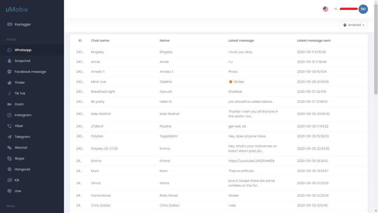The width and height of the screenshot is (378, 213).
Task: Click the Keylogger keyboard icon
Action: tap(10, 24)
